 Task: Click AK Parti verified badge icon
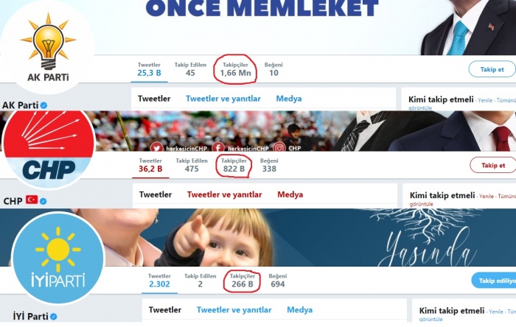(x=43, y=105)
